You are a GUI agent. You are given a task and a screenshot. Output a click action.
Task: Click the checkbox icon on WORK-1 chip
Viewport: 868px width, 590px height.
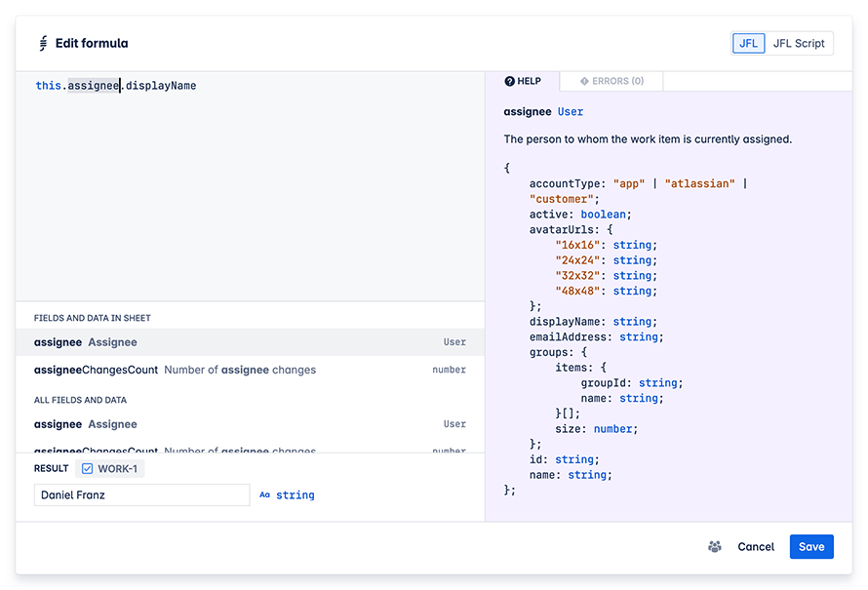tap(87, 469)
